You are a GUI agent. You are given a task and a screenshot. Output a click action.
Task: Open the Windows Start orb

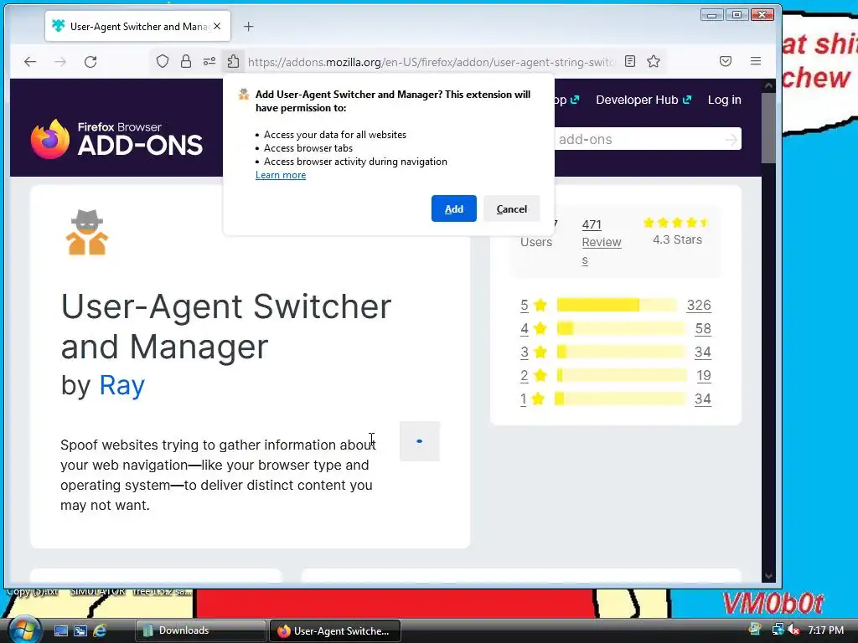(x=23, y=630)
